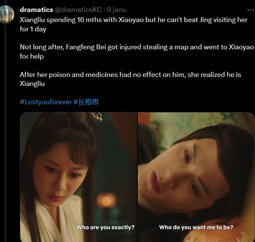Enlarge the left photo of woman in white
Image resolution: width=255 pixels, height=242 pixels.
pos(79,177)
